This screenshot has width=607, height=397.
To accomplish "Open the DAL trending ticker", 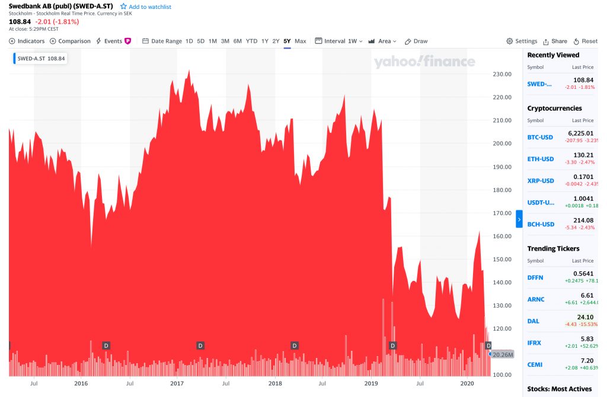I will click(x=533, y=321).
